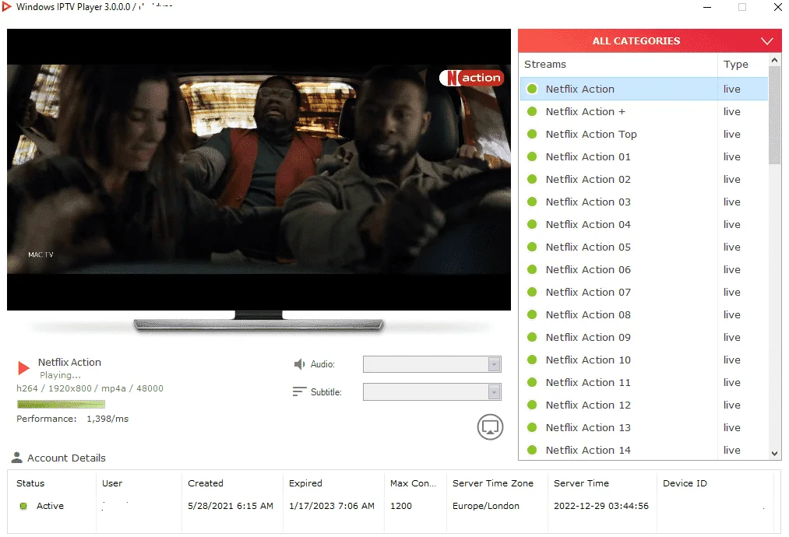The width and height of the screenshot is (789, 537).
Task: Click the red play icon beside Netflix Action
Action: [23, 368]
